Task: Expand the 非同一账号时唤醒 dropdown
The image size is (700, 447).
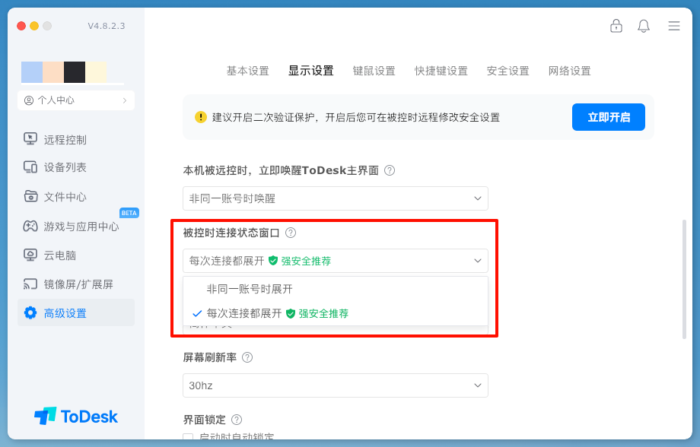Action: (x=335, y=198)
